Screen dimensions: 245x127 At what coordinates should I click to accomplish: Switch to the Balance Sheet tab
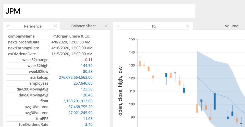[83, 26]
